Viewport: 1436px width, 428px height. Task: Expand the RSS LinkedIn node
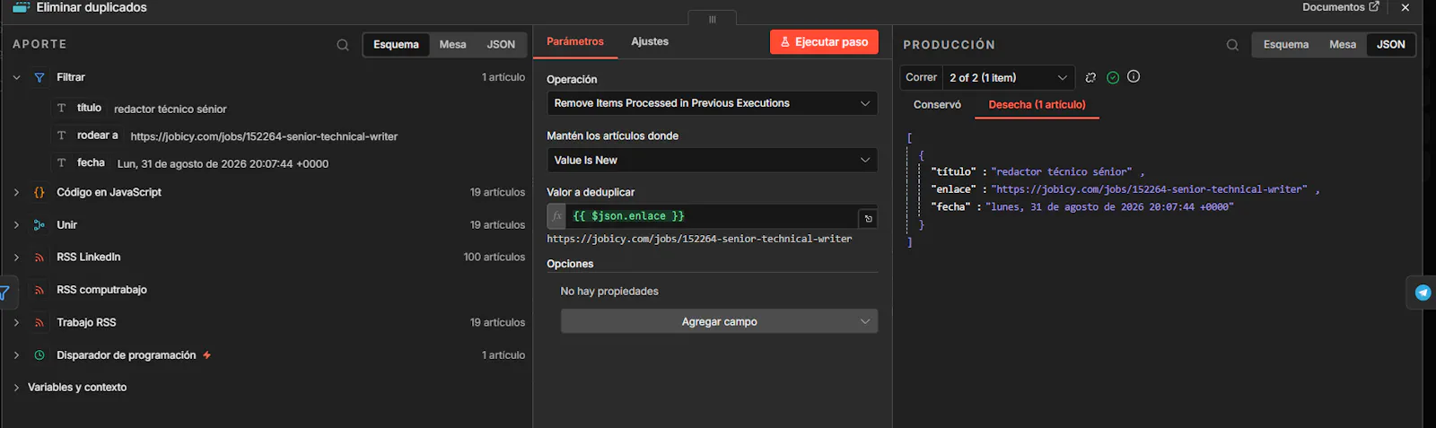16,258
